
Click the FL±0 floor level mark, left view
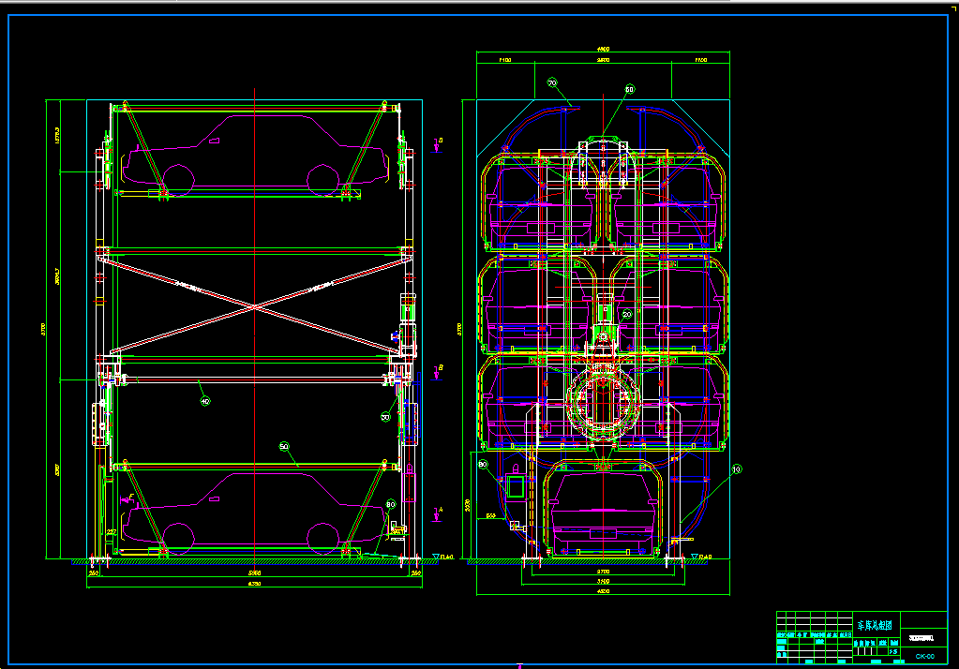tap(443, 557)
